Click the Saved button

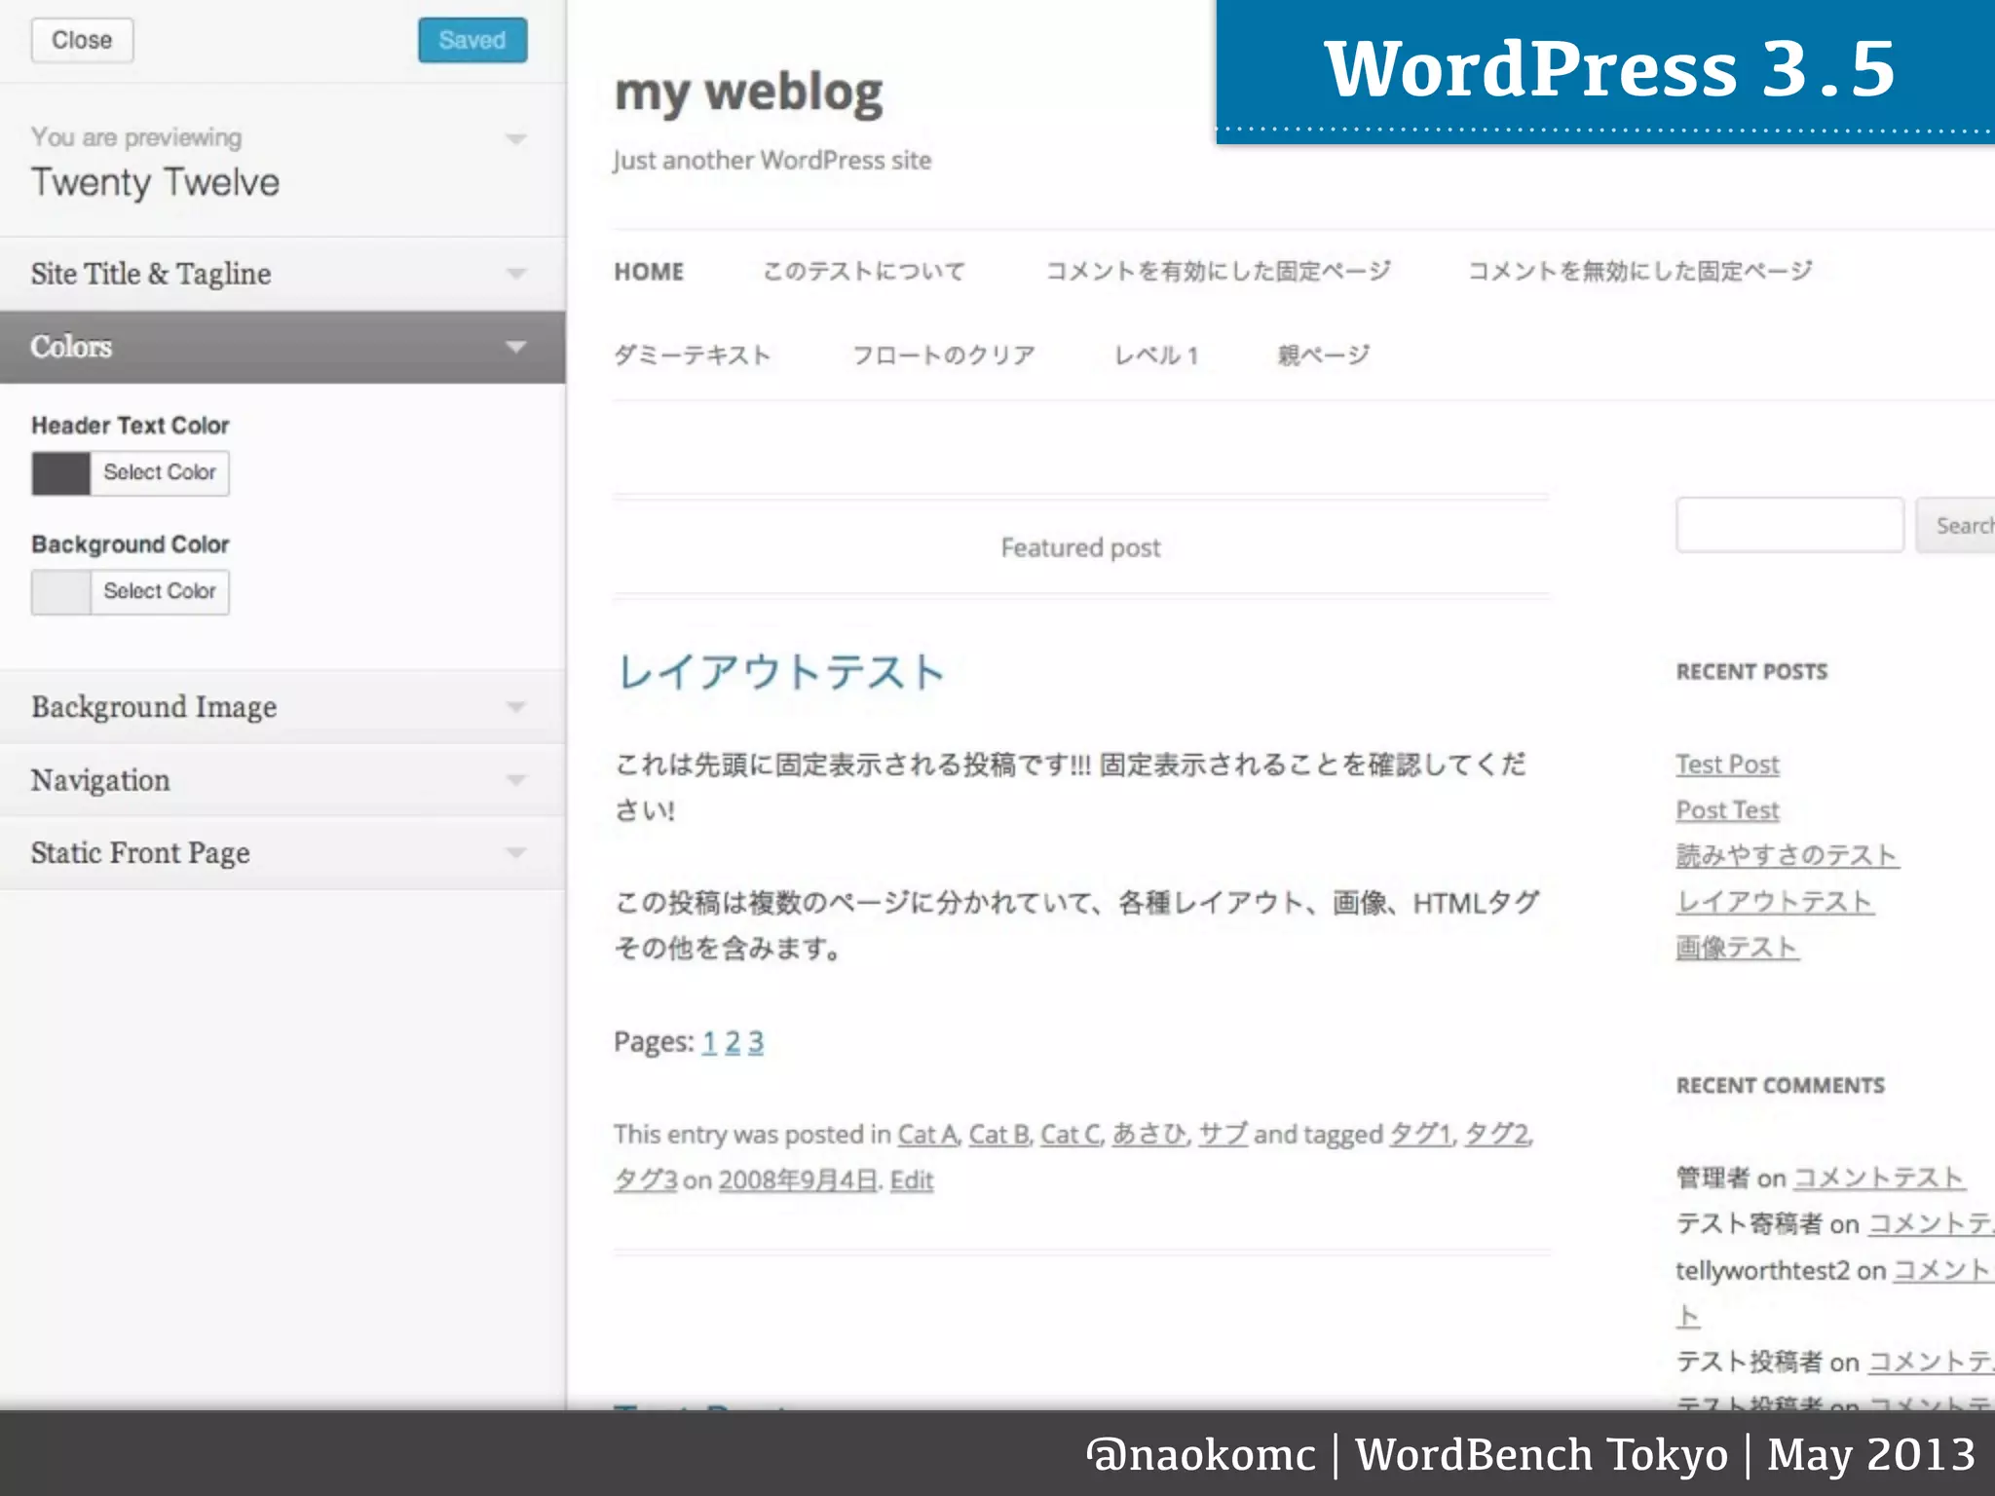[472, 40]
